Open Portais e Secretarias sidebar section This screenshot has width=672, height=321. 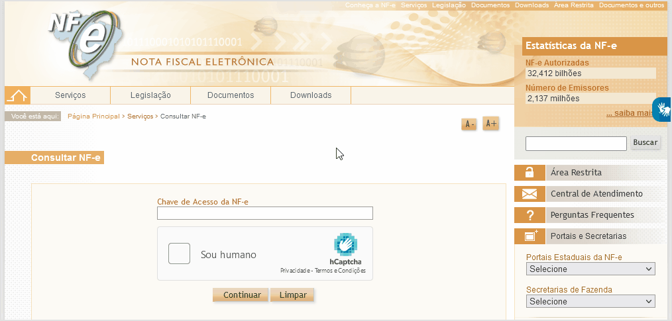click(x=588, y=236)
